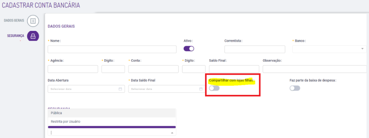
Task: Click the Nome input field
Action: pos(112,49)
